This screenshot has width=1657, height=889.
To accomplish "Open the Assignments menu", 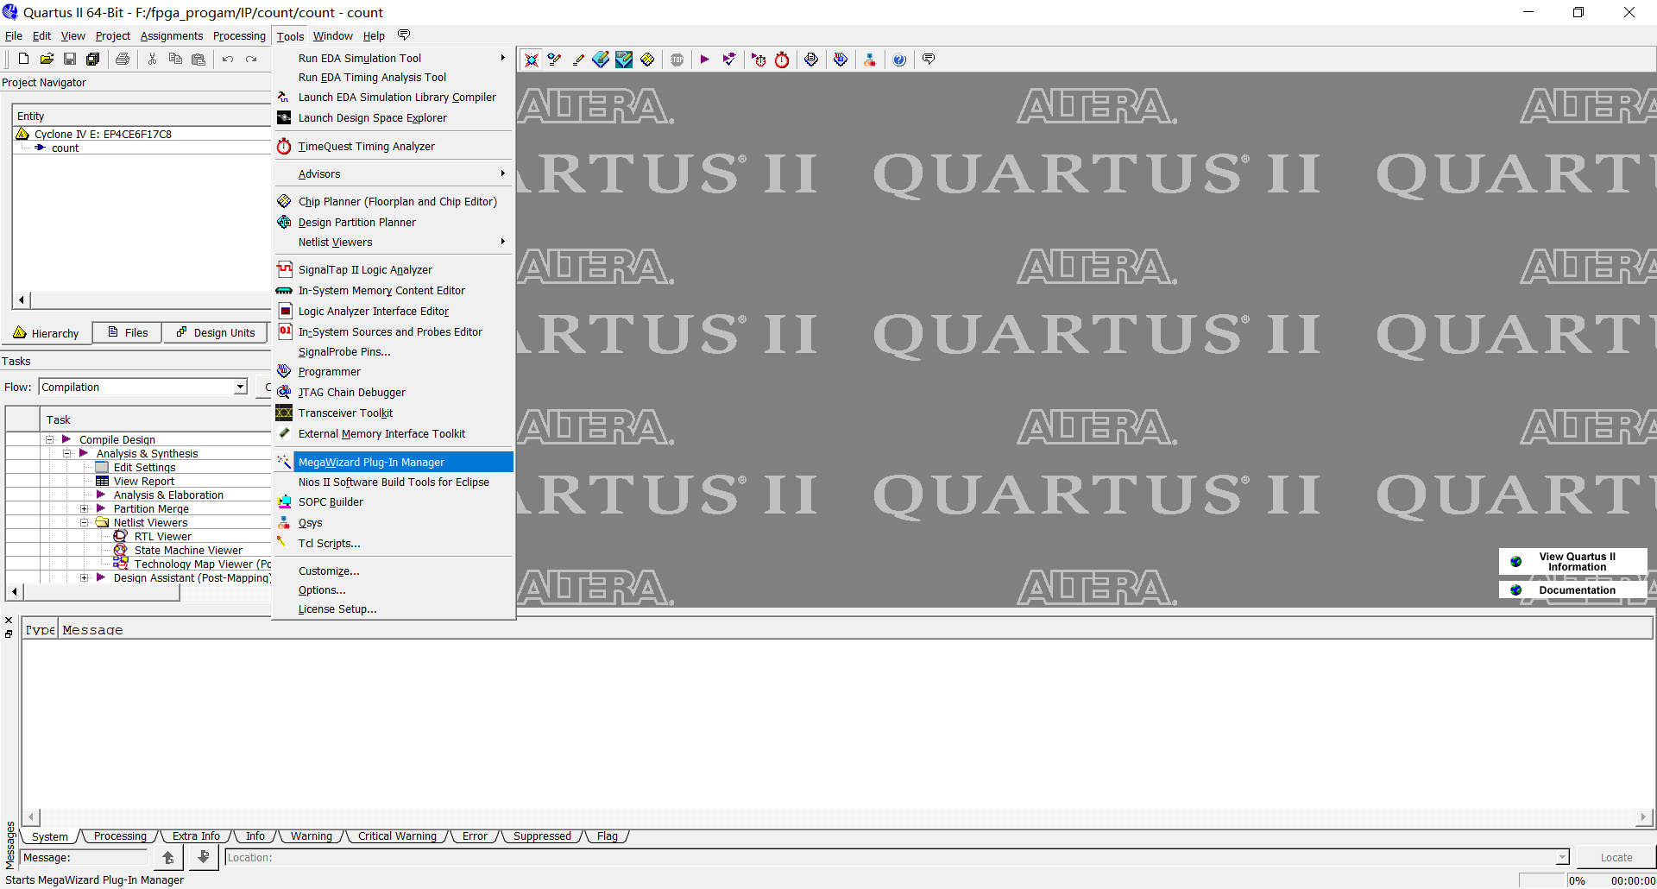I will 172,35.
